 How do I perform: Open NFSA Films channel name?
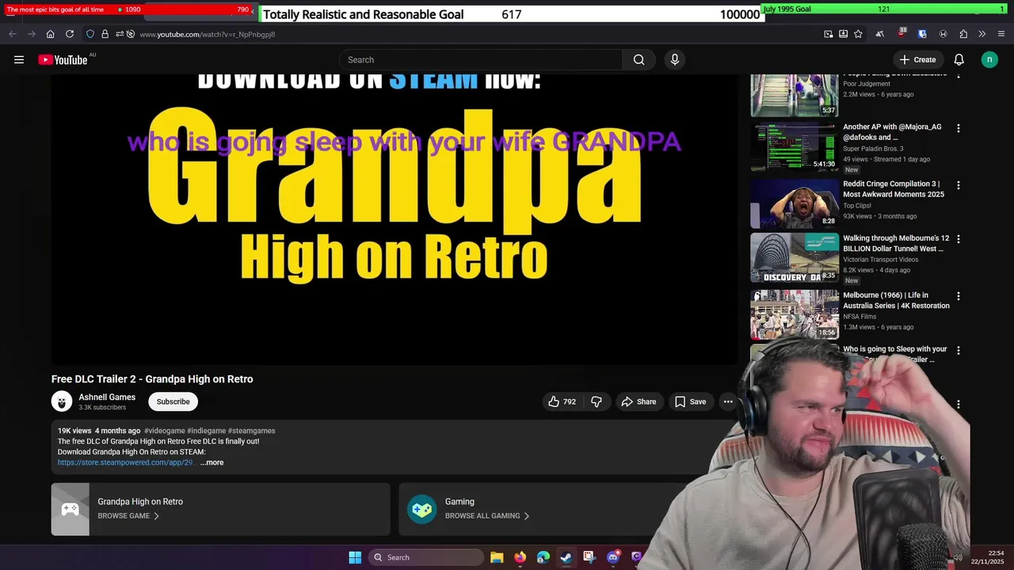pyautogui.click(x=860, y=317)
